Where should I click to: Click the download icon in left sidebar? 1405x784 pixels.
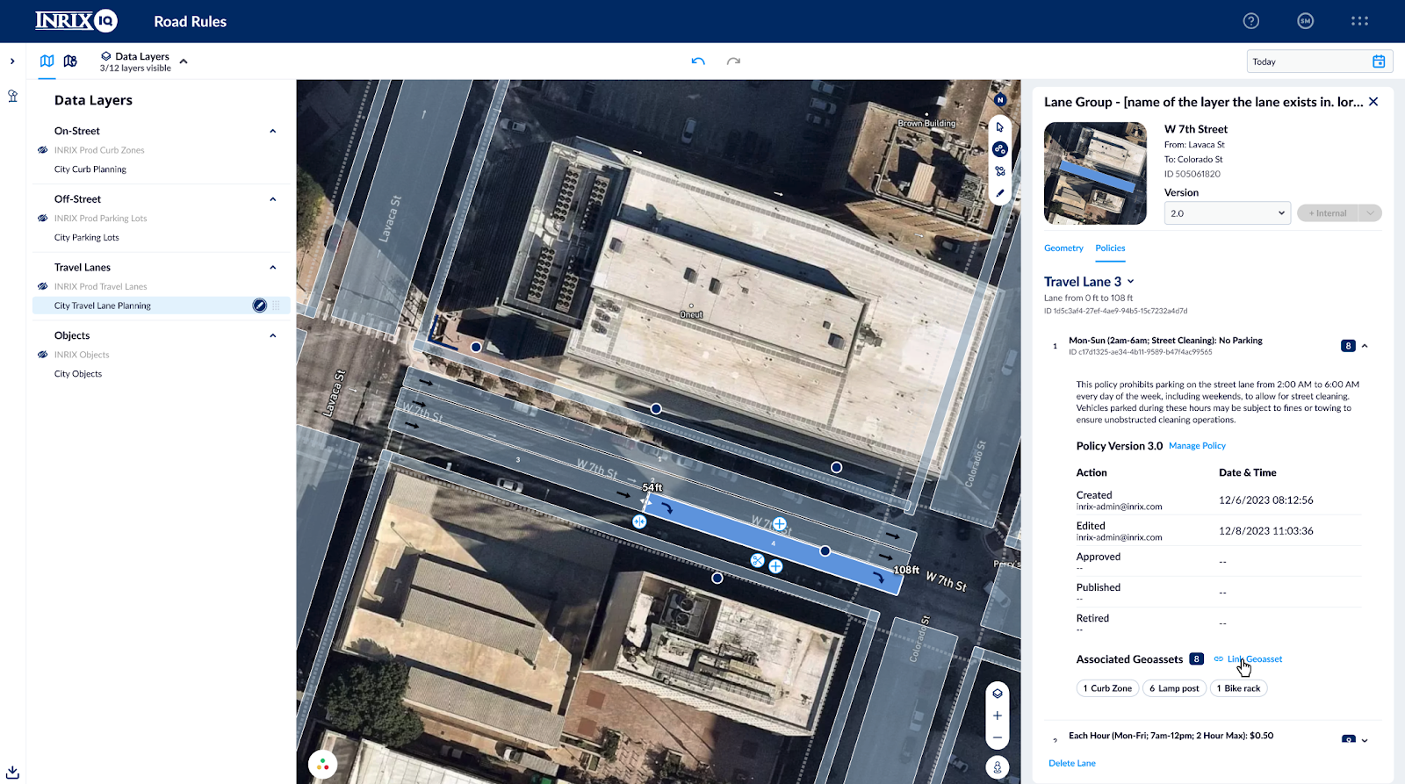tap(12, 773)
